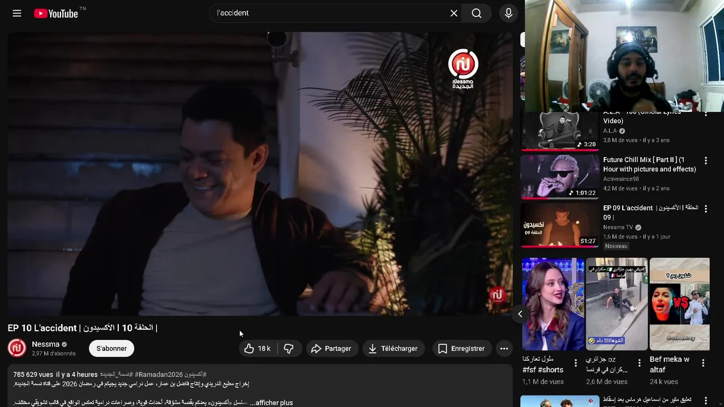The image size is (724, 407).
Task: Share the video via Partager
Action: click(331, 348)
